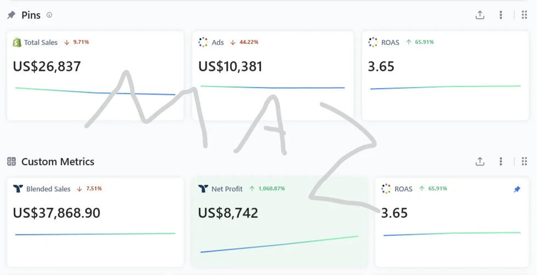Click the Custom Metrics section icon
Image resolution: width=537 pixels, height=275 pixels.
click(x=12, y=161)
